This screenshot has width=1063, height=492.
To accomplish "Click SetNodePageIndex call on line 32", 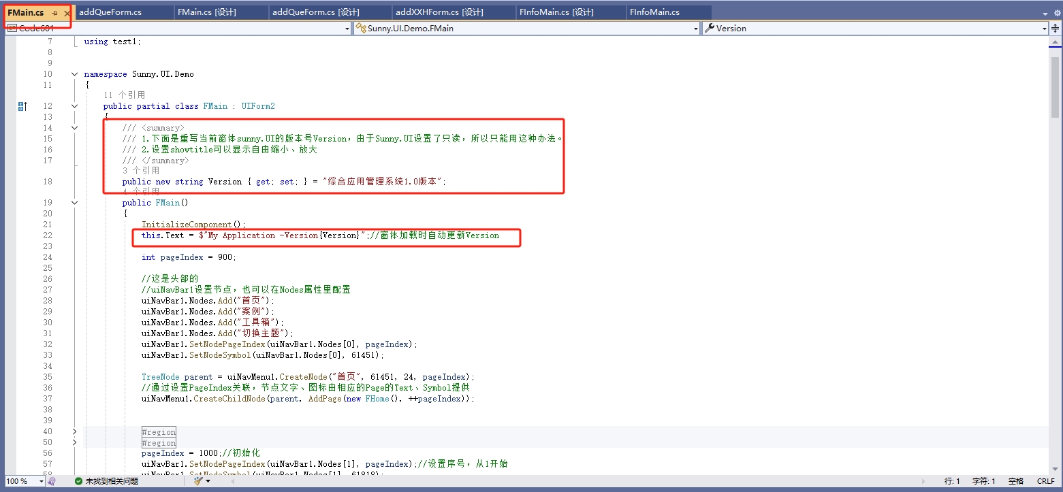I will click(279, 344).
